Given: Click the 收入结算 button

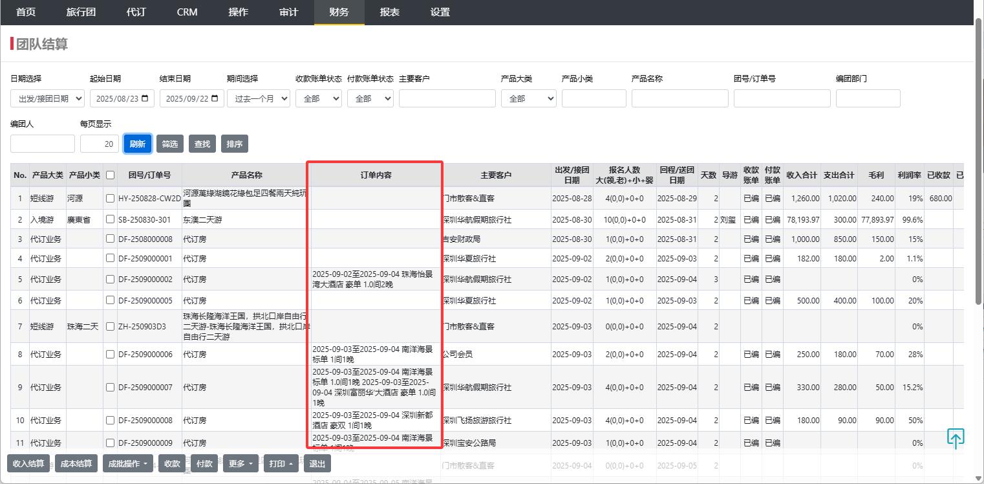Looking at the screenshot, I should (28, 463).
